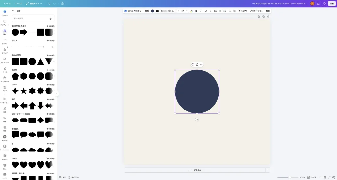Screen dimensions: 337x180
Task: Open the Effects (エフェクト) tab
Action: click(243, 11)
